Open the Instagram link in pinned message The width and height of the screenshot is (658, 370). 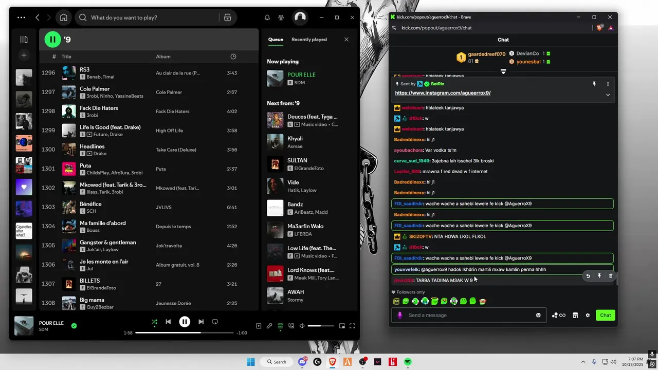coord(443,93)
